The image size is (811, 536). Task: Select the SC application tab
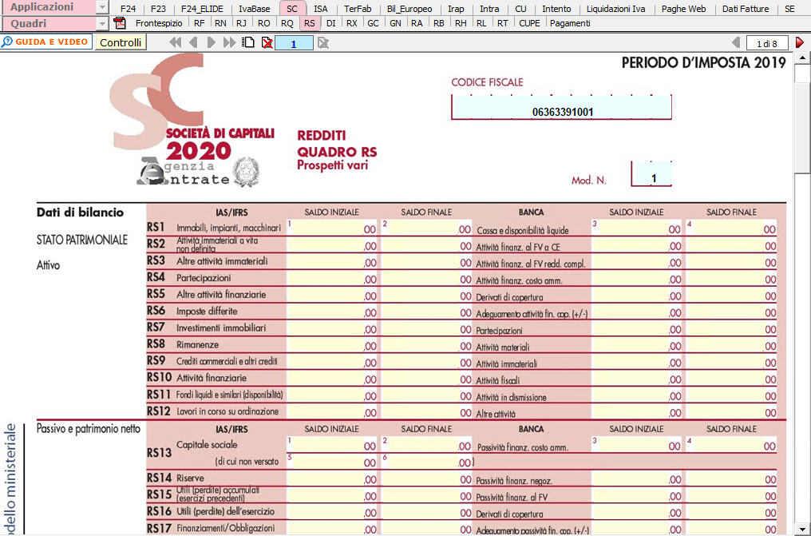pyautogui.click(x=292, y=9)
